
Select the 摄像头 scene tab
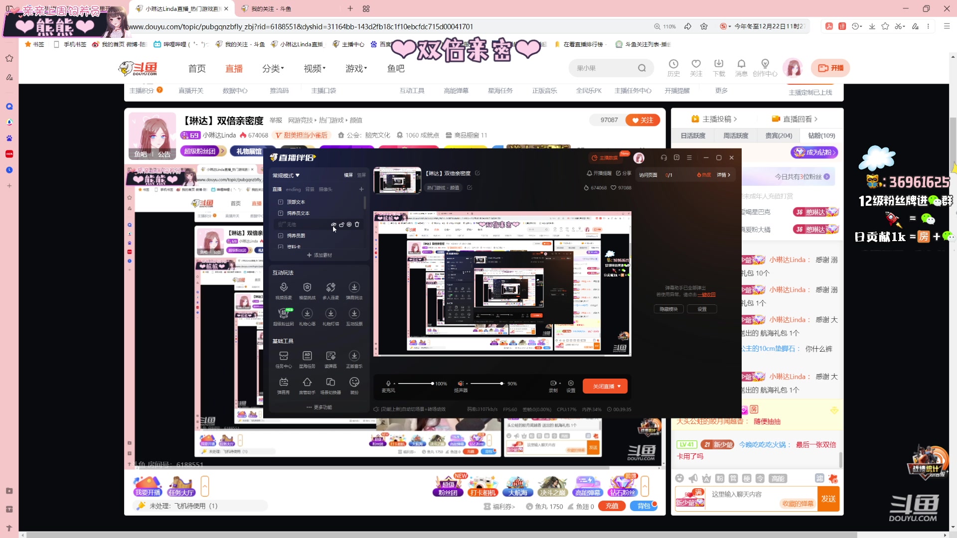point(325,189)
